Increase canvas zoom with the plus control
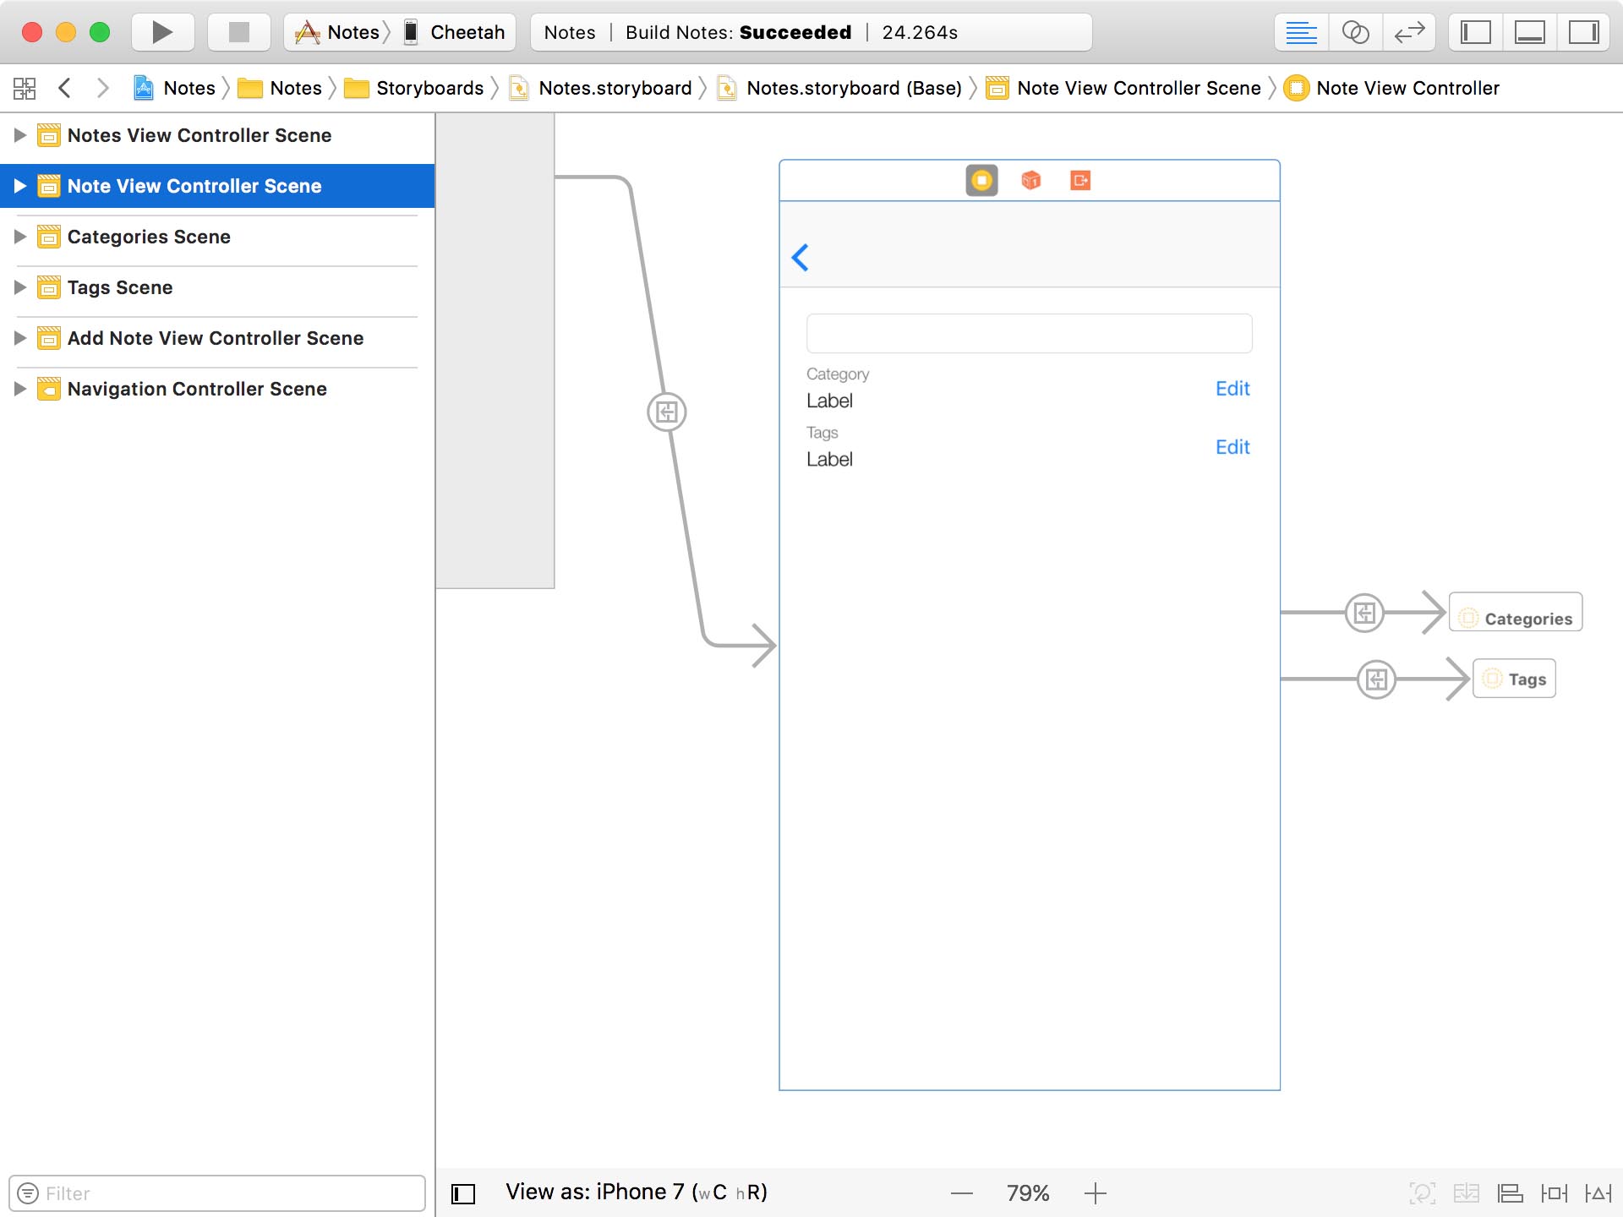The width and height of the screenshot is (1623, 1217). pyautogui.click(x=1095, y=1192)
